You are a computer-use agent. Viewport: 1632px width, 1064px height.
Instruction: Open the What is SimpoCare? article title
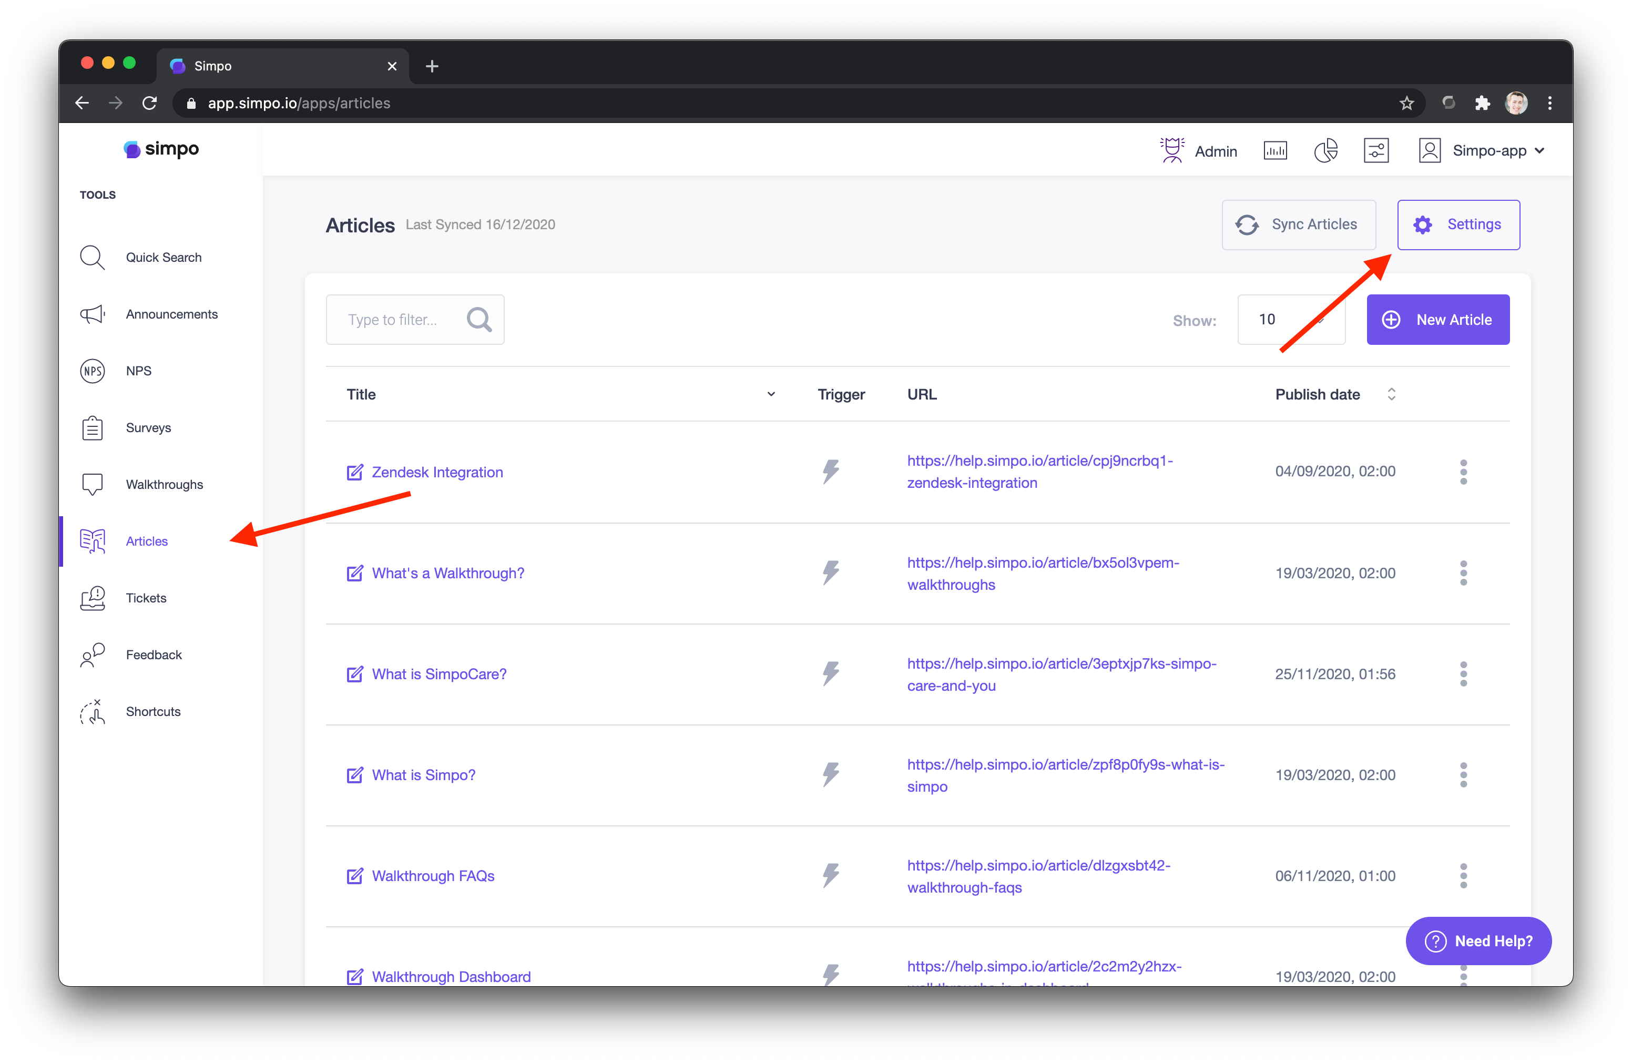(439, 674)
